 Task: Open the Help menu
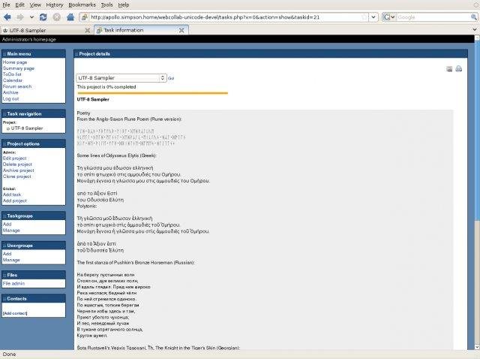click(124, 5)
